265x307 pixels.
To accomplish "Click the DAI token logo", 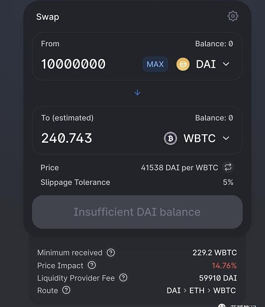I will (183, 64).
